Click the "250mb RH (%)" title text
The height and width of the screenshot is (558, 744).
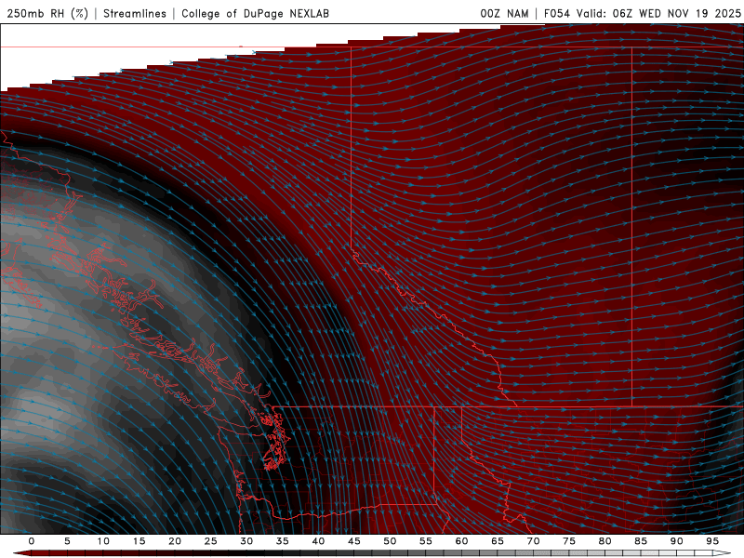(47, 13)
